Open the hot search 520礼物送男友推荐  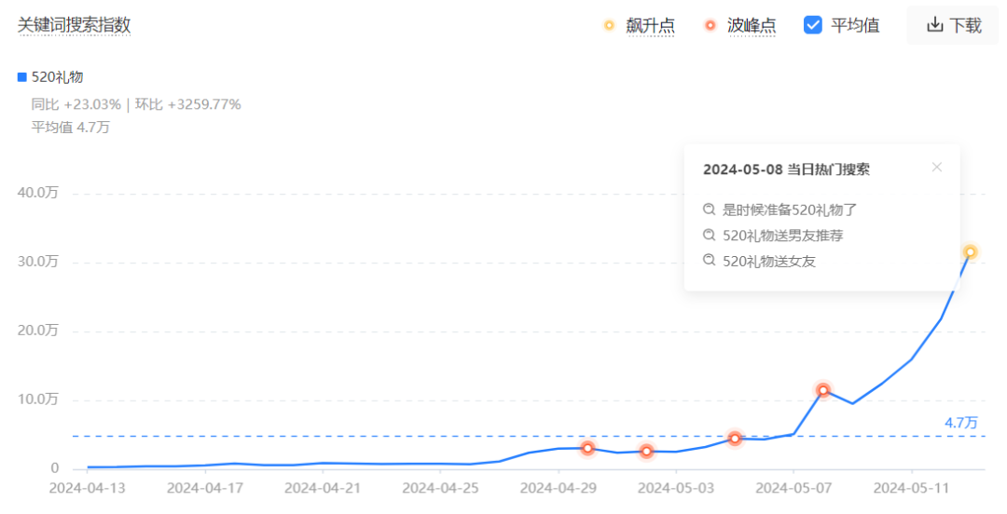coord(782,236)
